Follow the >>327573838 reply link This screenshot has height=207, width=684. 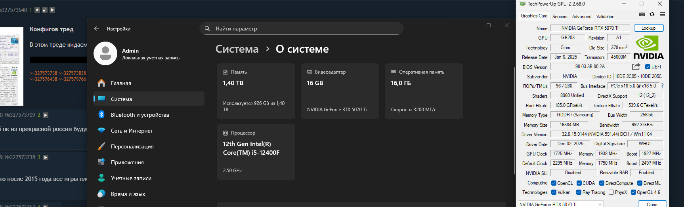(x=73, y=73)
